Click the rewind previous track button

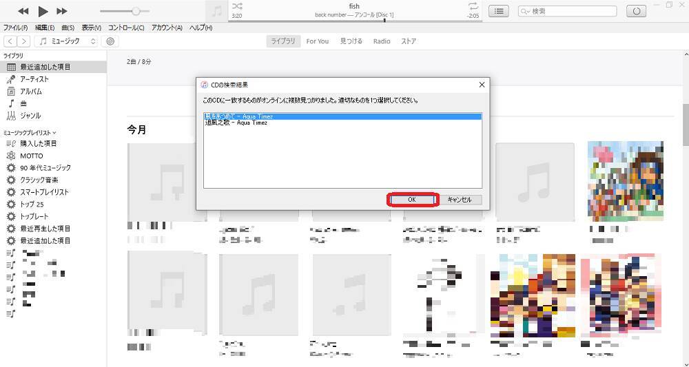(23, 11)
